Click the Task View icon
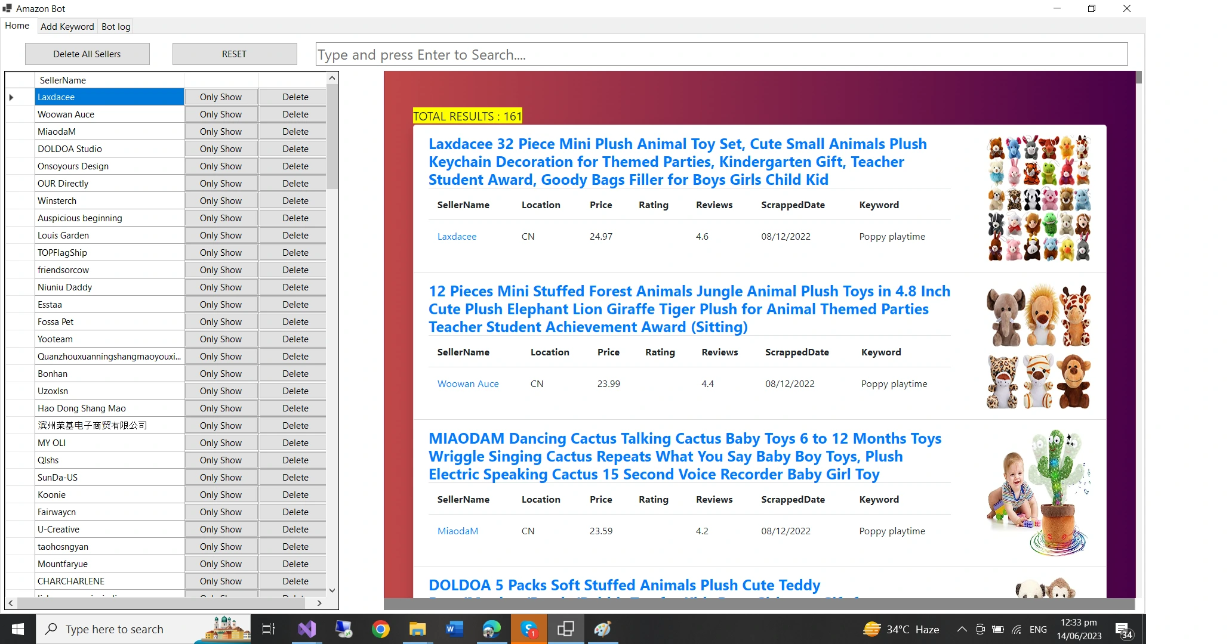This screenshot has width=1232, height=644. 269,629
